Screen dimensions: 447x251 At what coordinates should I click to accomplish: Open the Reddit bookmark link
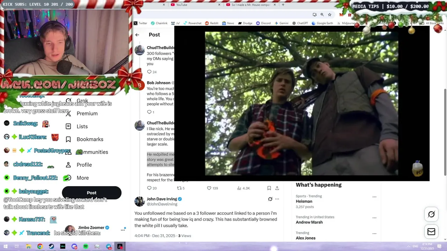tap(212, 23)
